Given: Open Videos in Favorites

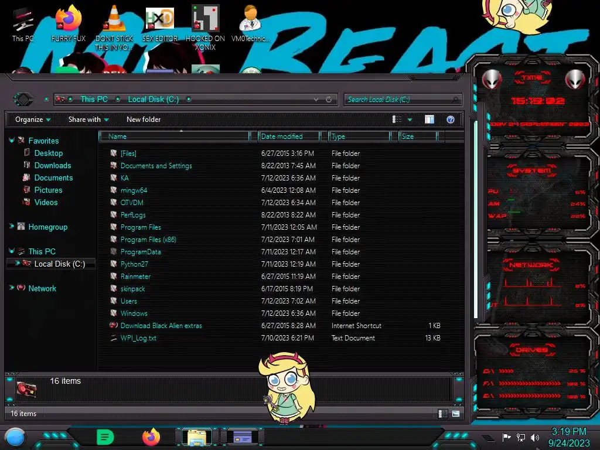Looking at the screenshot, I should pos(46,202).
